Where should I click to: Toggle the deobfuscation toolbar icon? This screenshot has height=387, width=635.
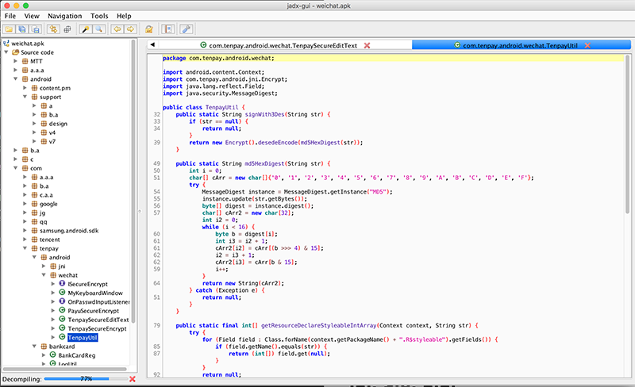coord(149,29)
